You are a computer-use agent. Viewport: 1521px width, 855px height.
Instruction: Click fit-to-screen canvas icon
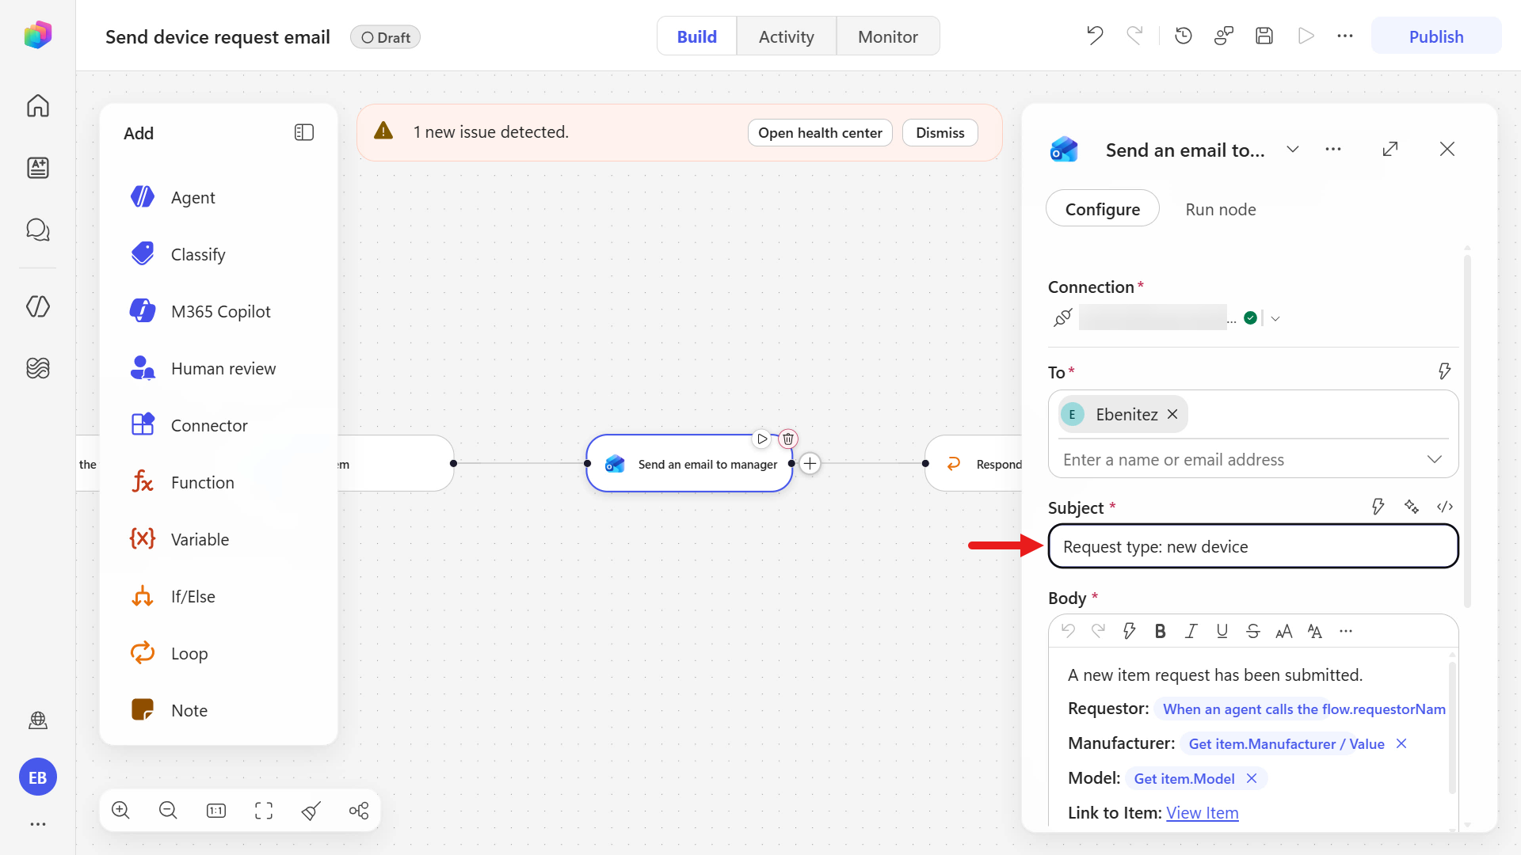[x=264, y=810]
